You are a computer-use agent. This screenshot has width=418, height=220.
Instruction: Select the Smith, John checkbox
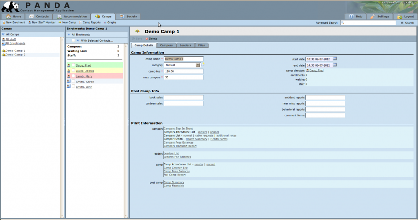(73, 87)
